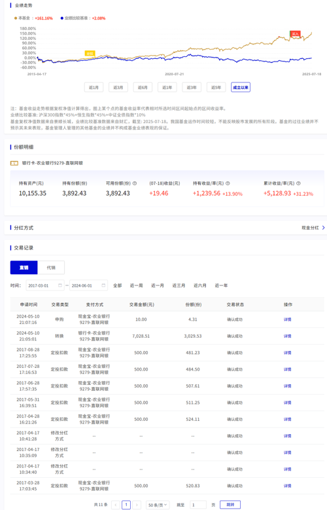Select the 近3年 chart range option
The height and width of the screenshot is (510, 327).
pyautogui.click(x=192, y=87)
